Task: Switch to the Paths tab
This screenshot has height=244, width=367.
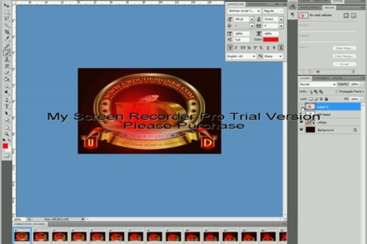Action: [337, 78]
